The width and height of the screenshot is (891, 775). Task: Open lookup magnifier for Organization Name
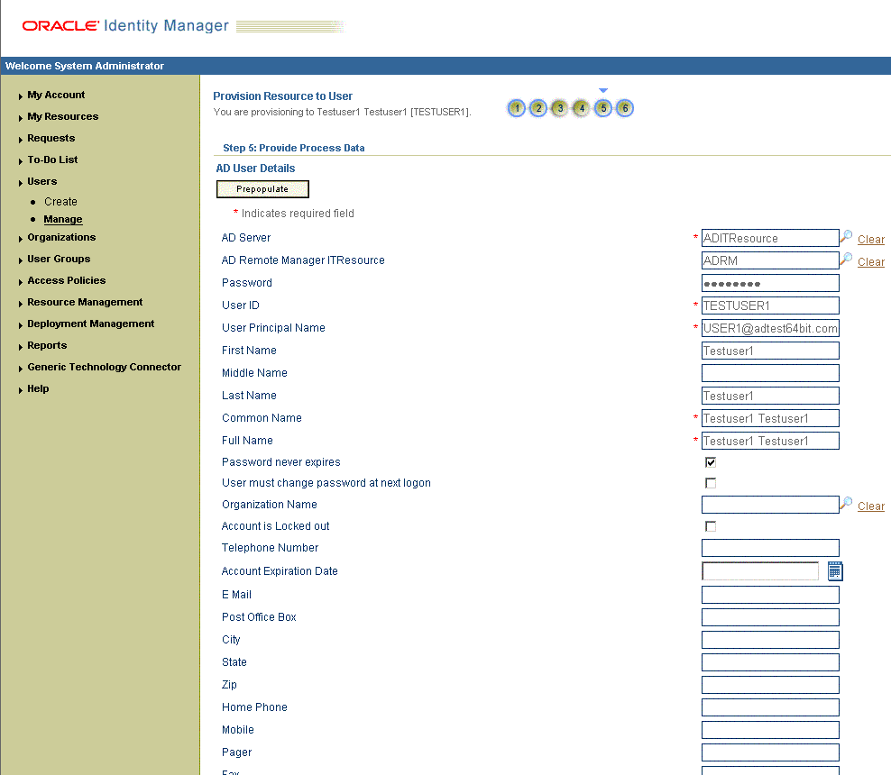point(846,504)
